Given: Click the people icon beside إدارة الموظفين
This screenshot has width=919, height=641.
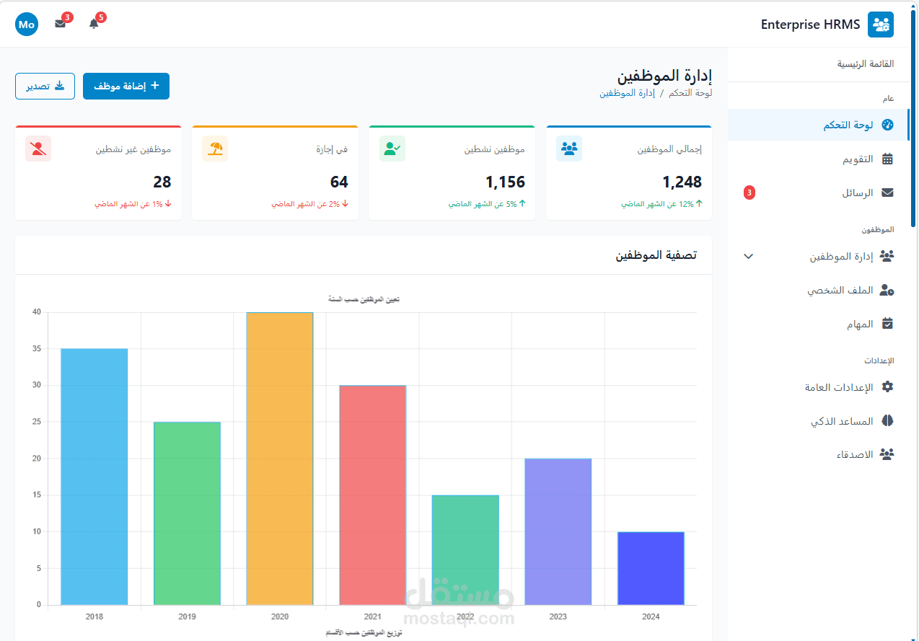Looking at the screenshot, I should [x=887, y=256].
